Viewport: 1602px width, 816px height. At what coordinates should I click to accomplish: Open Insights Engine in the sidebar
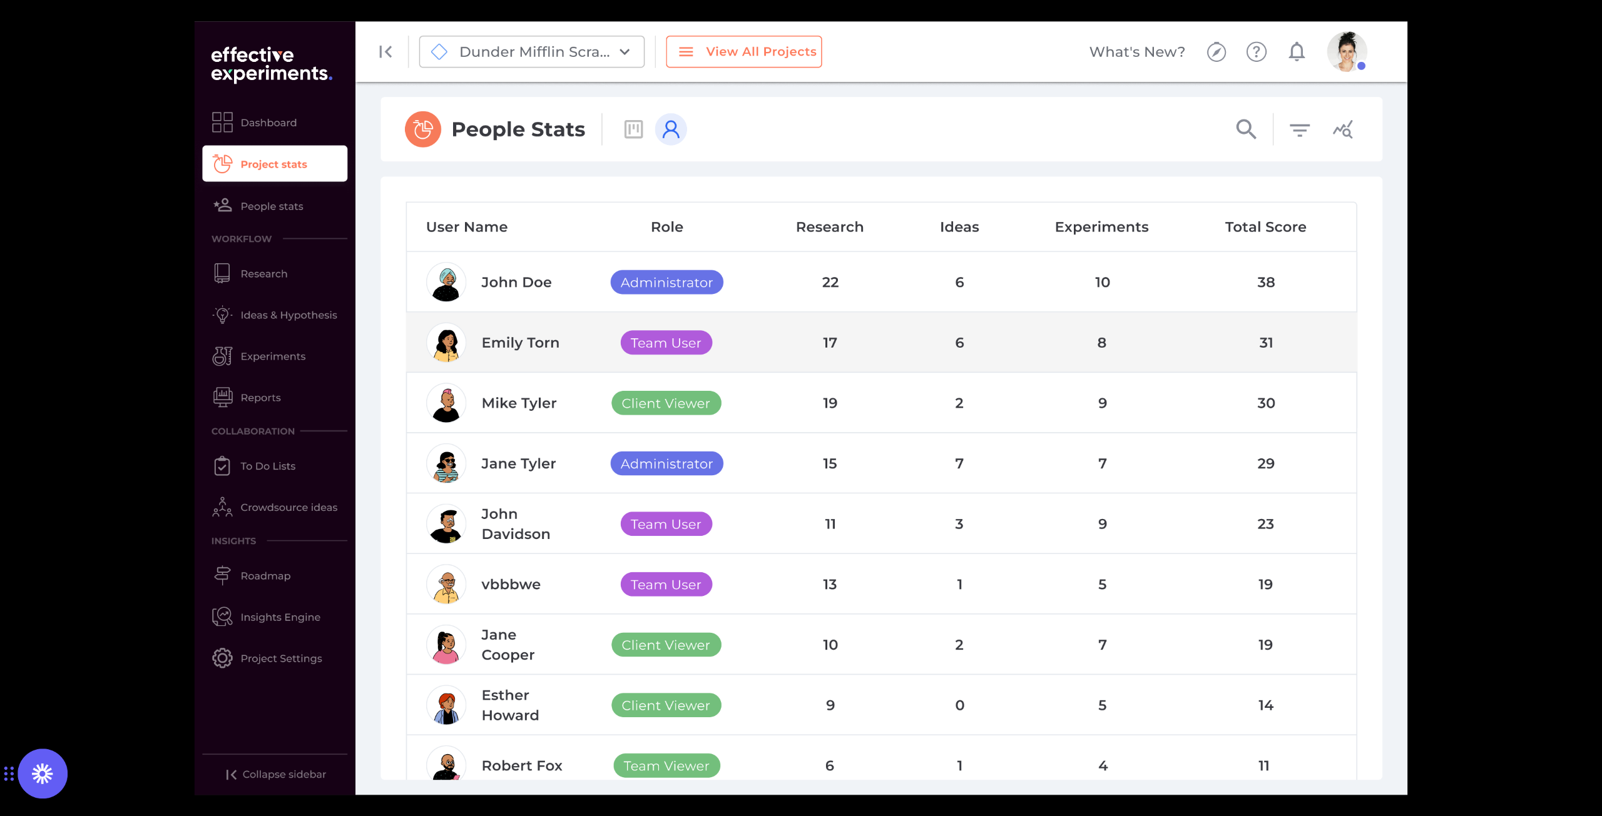280,617
